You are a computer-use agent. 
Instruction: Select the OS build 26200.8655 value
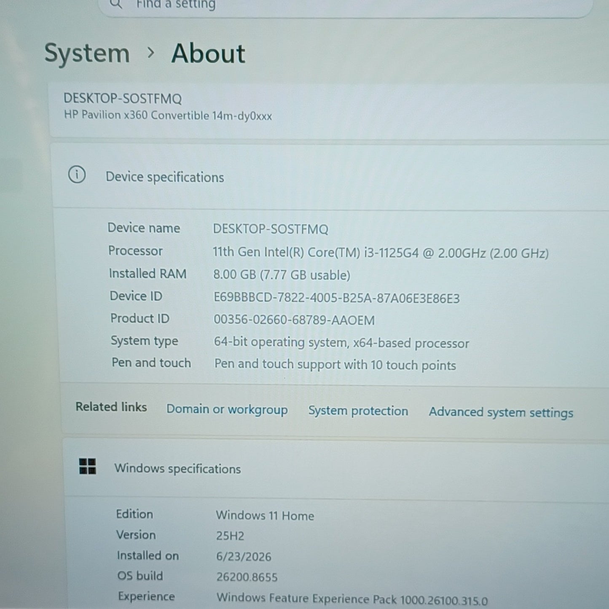[x=247, y=577]
